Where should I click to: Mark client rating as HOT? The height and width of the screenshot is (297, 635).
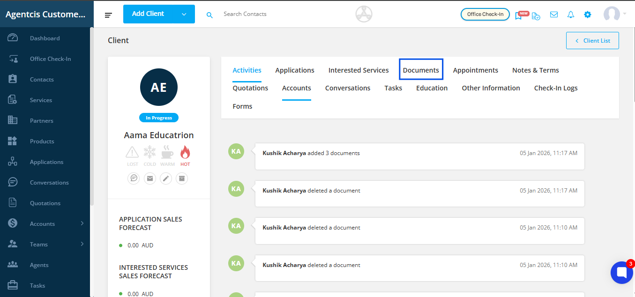(185, 156)
